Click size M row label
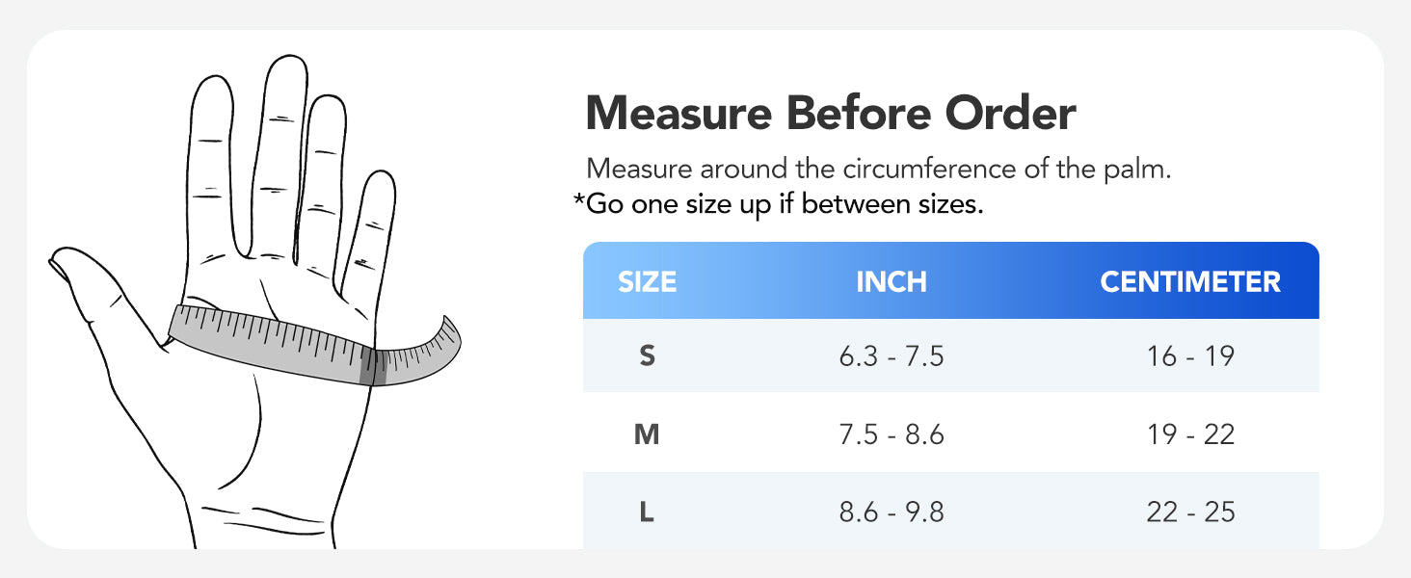Screen dimensions: 1411x578 coord(647,434)
